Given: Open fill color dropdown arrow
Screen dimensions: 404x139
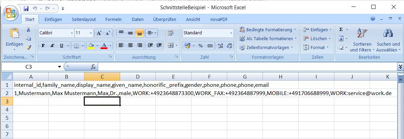Looking at the screenshot, I should pos(97,46).
